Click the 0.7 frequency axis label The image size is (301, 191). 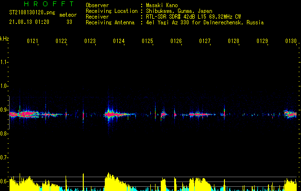[4, 158]
